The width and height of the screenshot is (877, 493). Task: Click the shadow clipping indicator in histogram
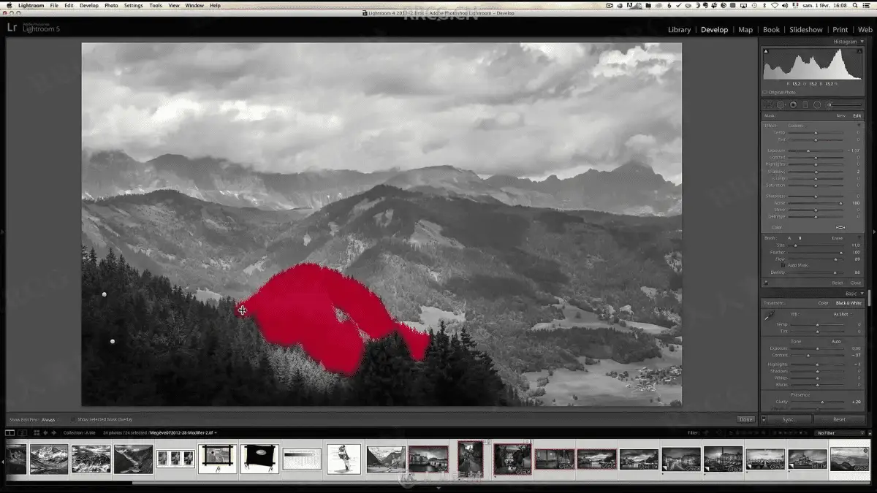pos(766,51)
